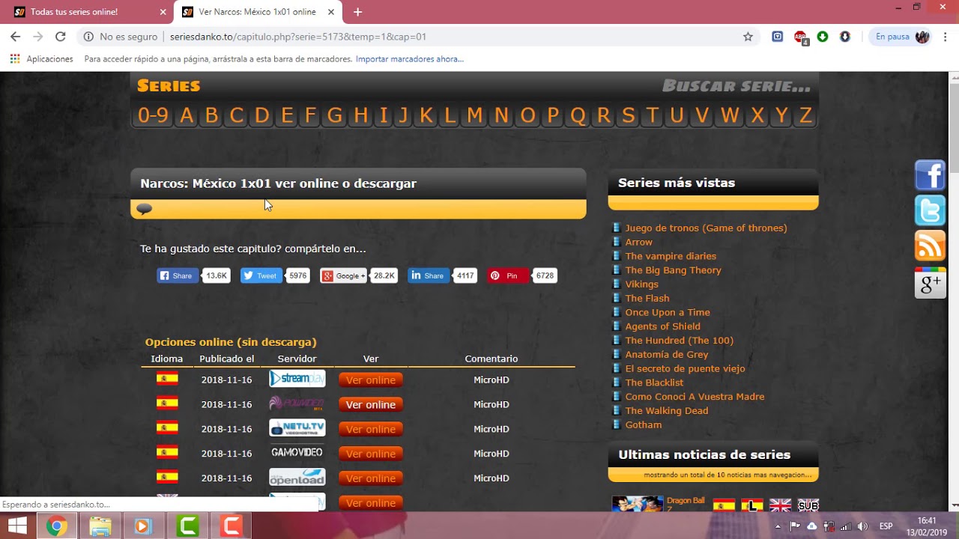Open Juego de tronos series link

tap(706, 228)
